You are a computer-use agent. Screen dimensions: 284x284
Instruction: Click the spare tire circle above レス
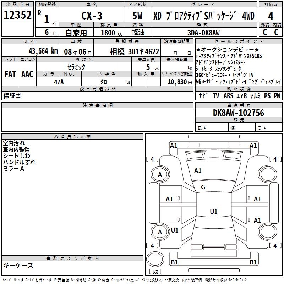(155, 259)
